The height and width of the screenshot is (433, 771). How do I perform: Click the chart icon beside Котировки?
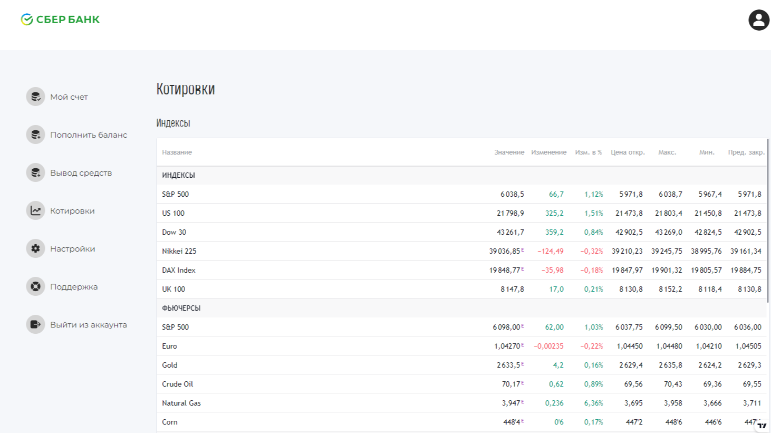pos(35,210)
